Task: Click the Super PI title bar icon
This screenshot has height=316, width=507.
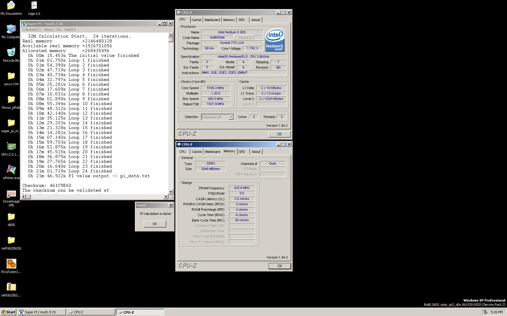Action: point(24,23)
